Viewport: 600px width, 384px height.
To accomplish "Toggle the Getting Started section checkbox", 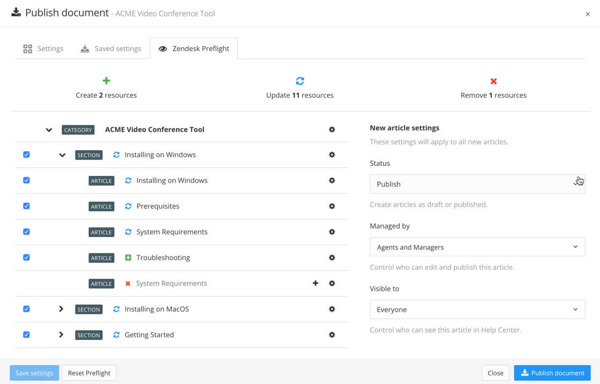I will click(x=26, y=335).
